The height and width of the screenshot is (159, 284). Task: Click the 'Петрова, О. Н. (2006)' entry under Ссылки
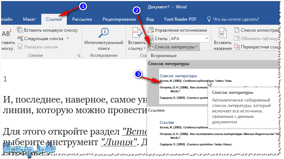coord(219,136)
